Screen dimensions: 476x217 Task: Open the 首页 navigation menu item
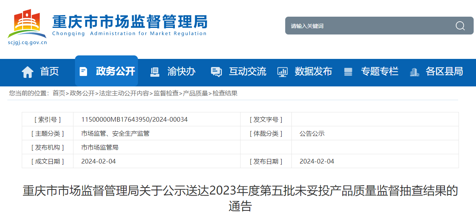tap(49, 72)
